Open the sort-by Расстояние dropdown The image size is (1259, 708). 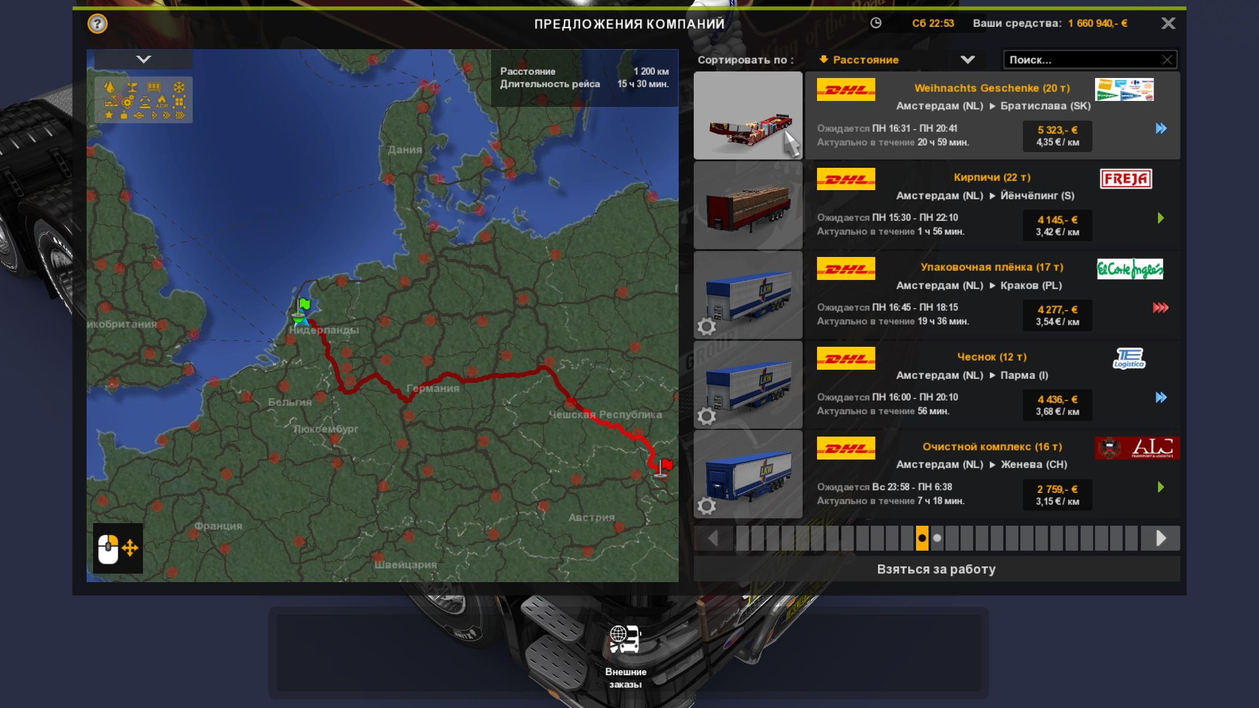tap(967, 60)
